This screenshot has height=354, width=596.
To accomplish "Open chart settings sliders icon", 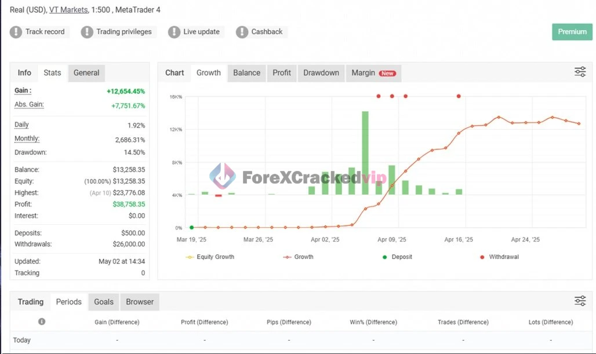I will point(580,72).
